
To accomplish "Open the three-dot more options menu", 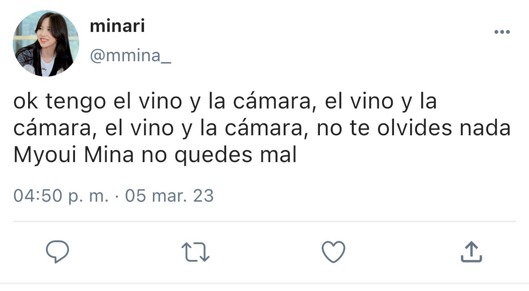I will coord(502,32).
